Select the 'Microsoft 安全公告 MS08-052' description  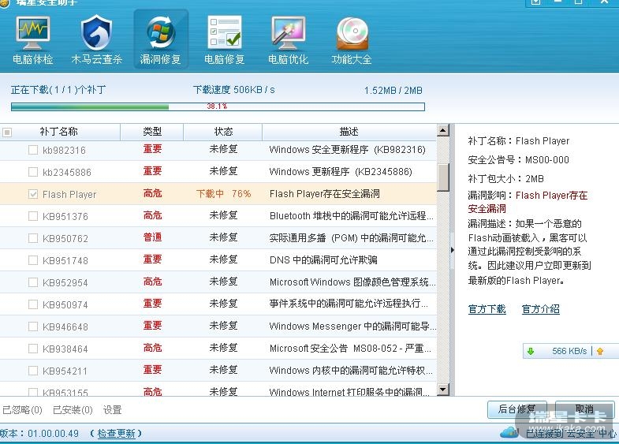click(x=350, y=349)
